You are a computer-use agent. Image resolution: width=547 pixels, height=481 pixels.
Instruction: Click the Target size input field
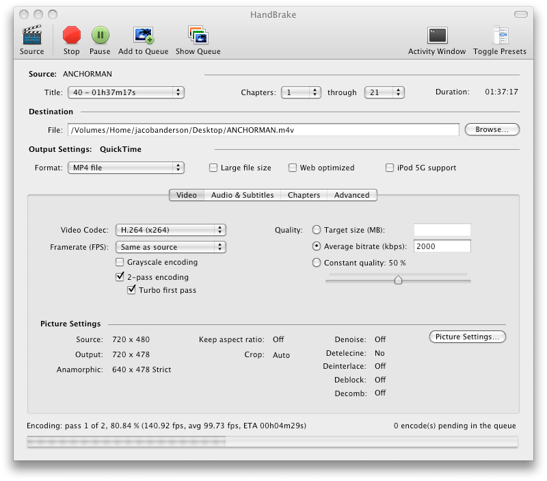tap(442, 230)
